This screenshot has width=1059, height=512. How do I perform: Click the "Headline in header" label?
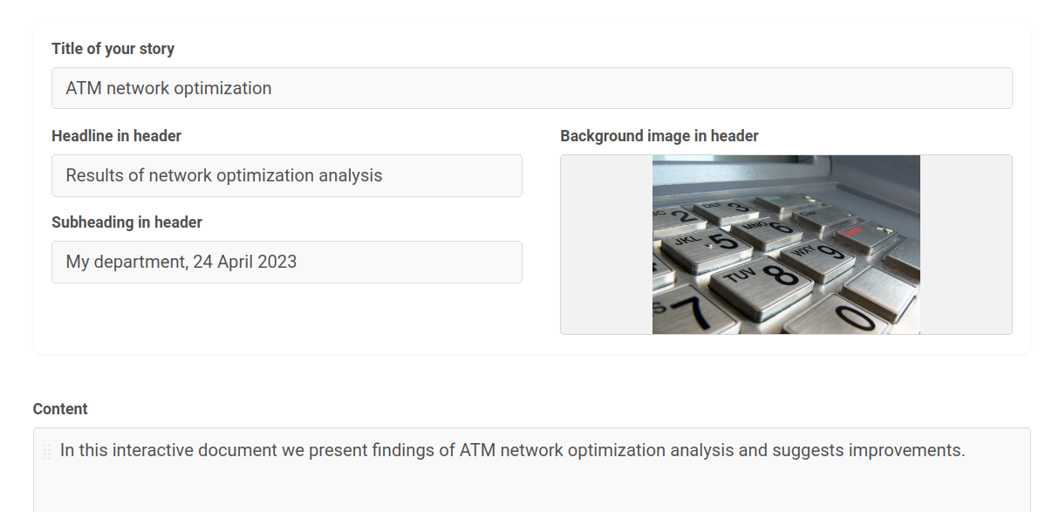point(116,136)
